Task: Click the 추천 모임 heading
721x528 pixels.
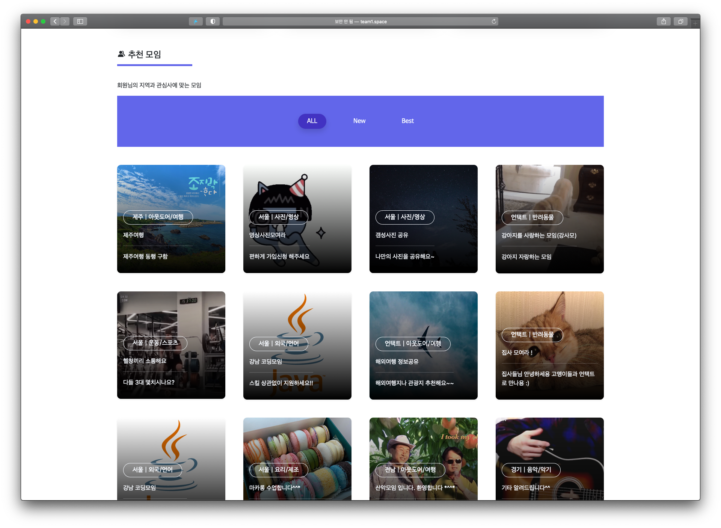Action: pos(145,54)
